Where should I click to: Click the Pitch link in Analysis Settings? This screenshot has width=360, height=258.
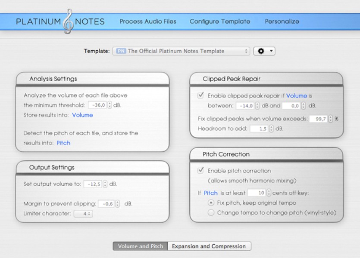tap(63, 143)
